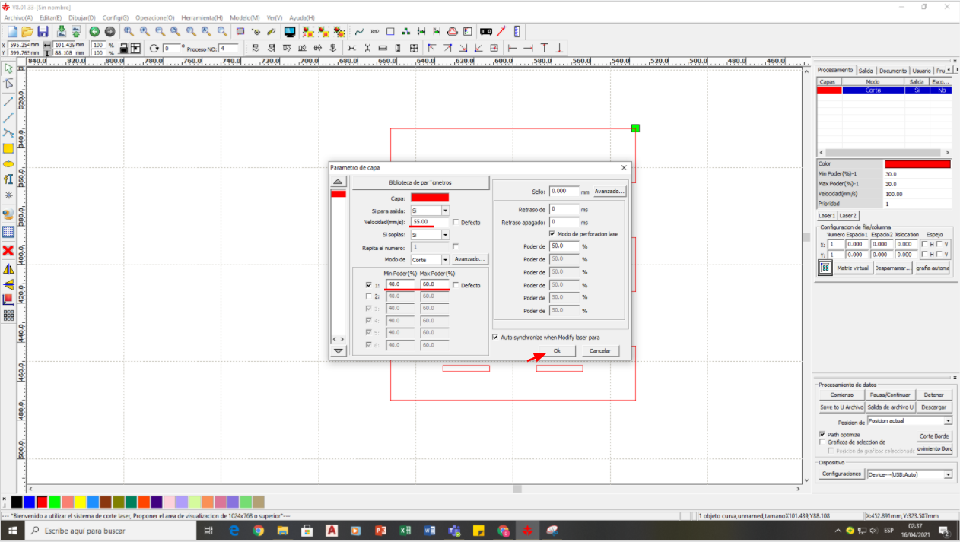Viewport: 960px width, 542px height.
Task: Click the layer list down arrow in dialog
Action: [x=339, y=350]
